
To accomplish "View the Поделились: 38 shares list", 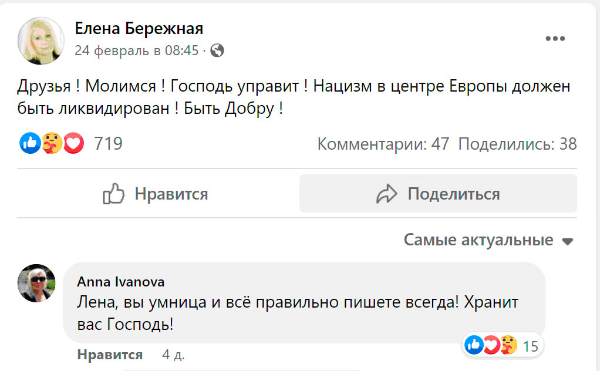I will (517, 144).
